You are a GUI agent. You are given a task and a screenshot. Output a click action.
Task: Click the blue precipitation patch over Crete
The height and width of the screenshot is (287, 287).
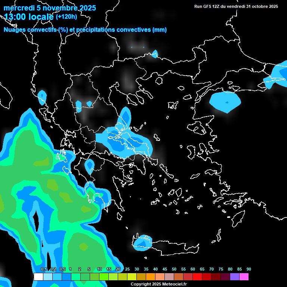(x=143, y=243)
